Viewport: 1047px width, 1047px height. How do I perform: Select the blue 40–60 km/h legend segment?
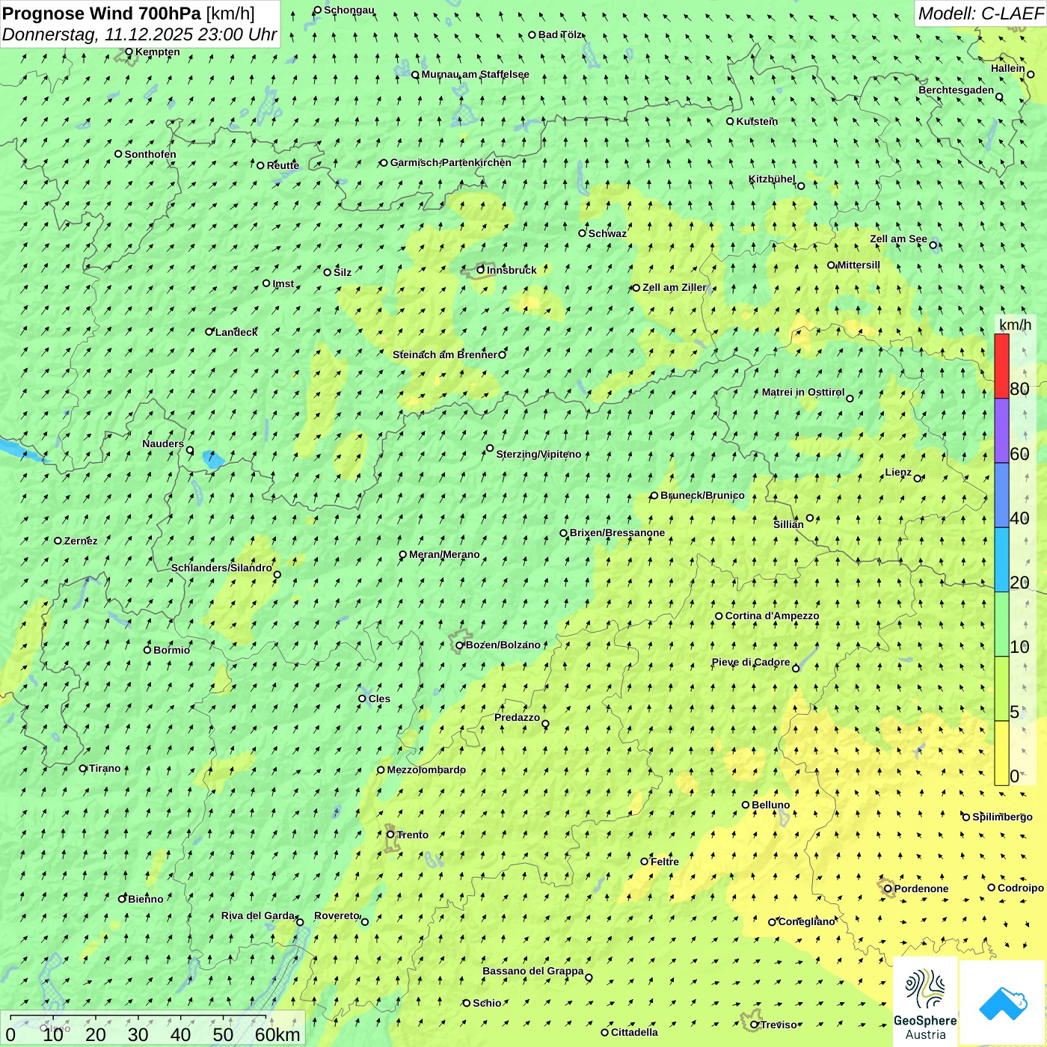click(x=1001, y=496)
